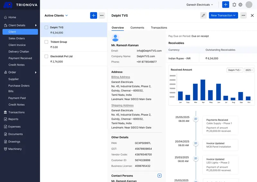Screen dimensions: 257x182
Task: Click the pencil edit icon for Delphi TVS
Action: (x=203, y=15)
